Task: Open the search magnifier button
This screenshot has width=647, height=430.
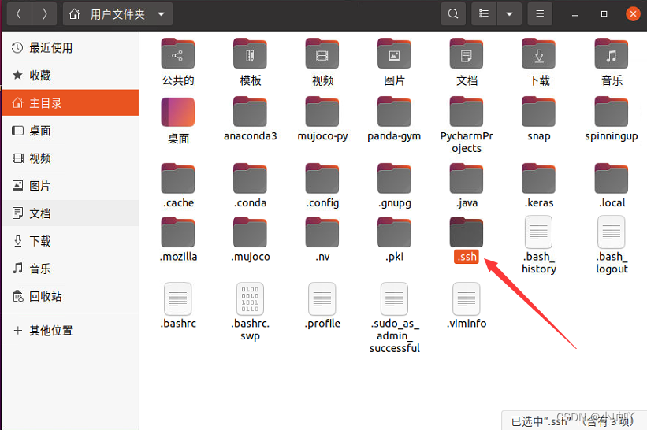Action: (453, 14)
